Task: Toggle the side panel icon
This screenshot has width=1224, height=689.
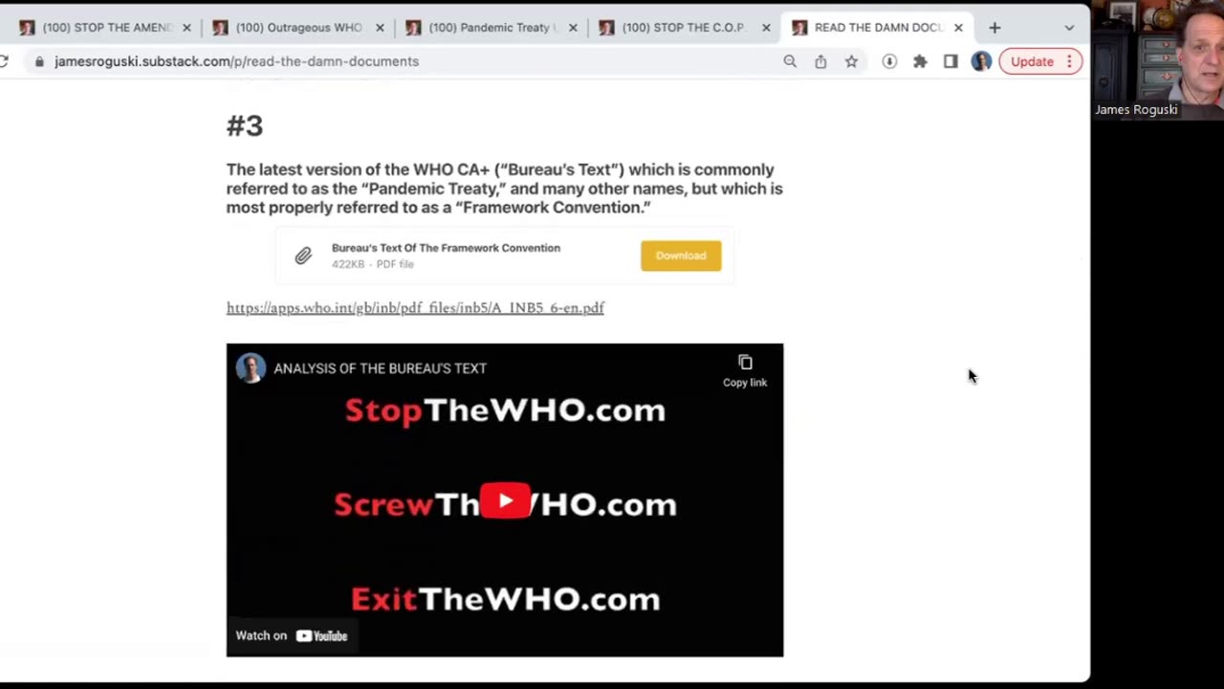Action: point(951,61)
